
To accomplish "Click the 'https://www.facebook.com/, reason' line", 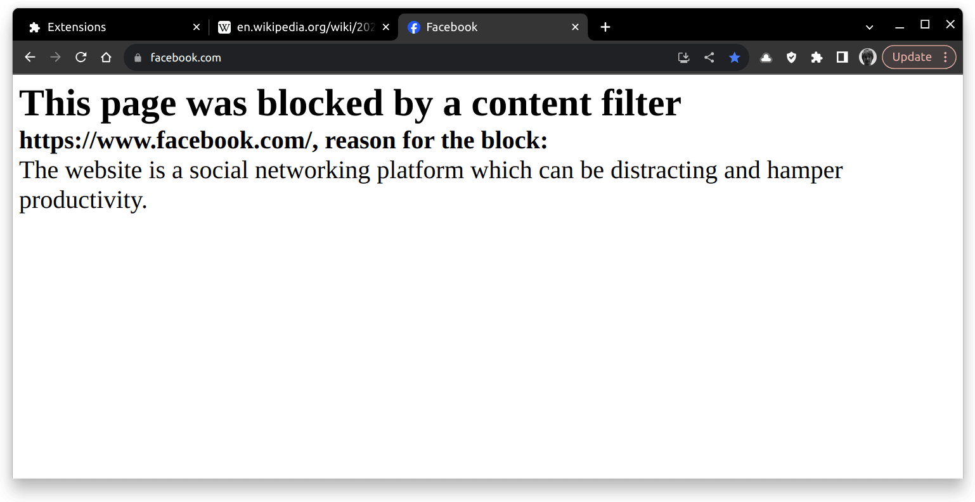I will (x=283, y=141).
